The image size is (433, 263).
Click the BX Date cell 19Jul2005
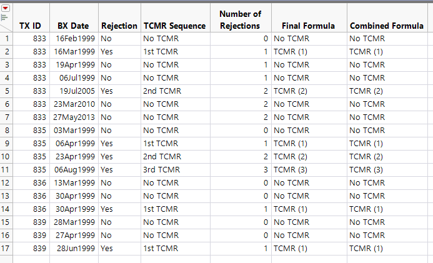(72, 91)
